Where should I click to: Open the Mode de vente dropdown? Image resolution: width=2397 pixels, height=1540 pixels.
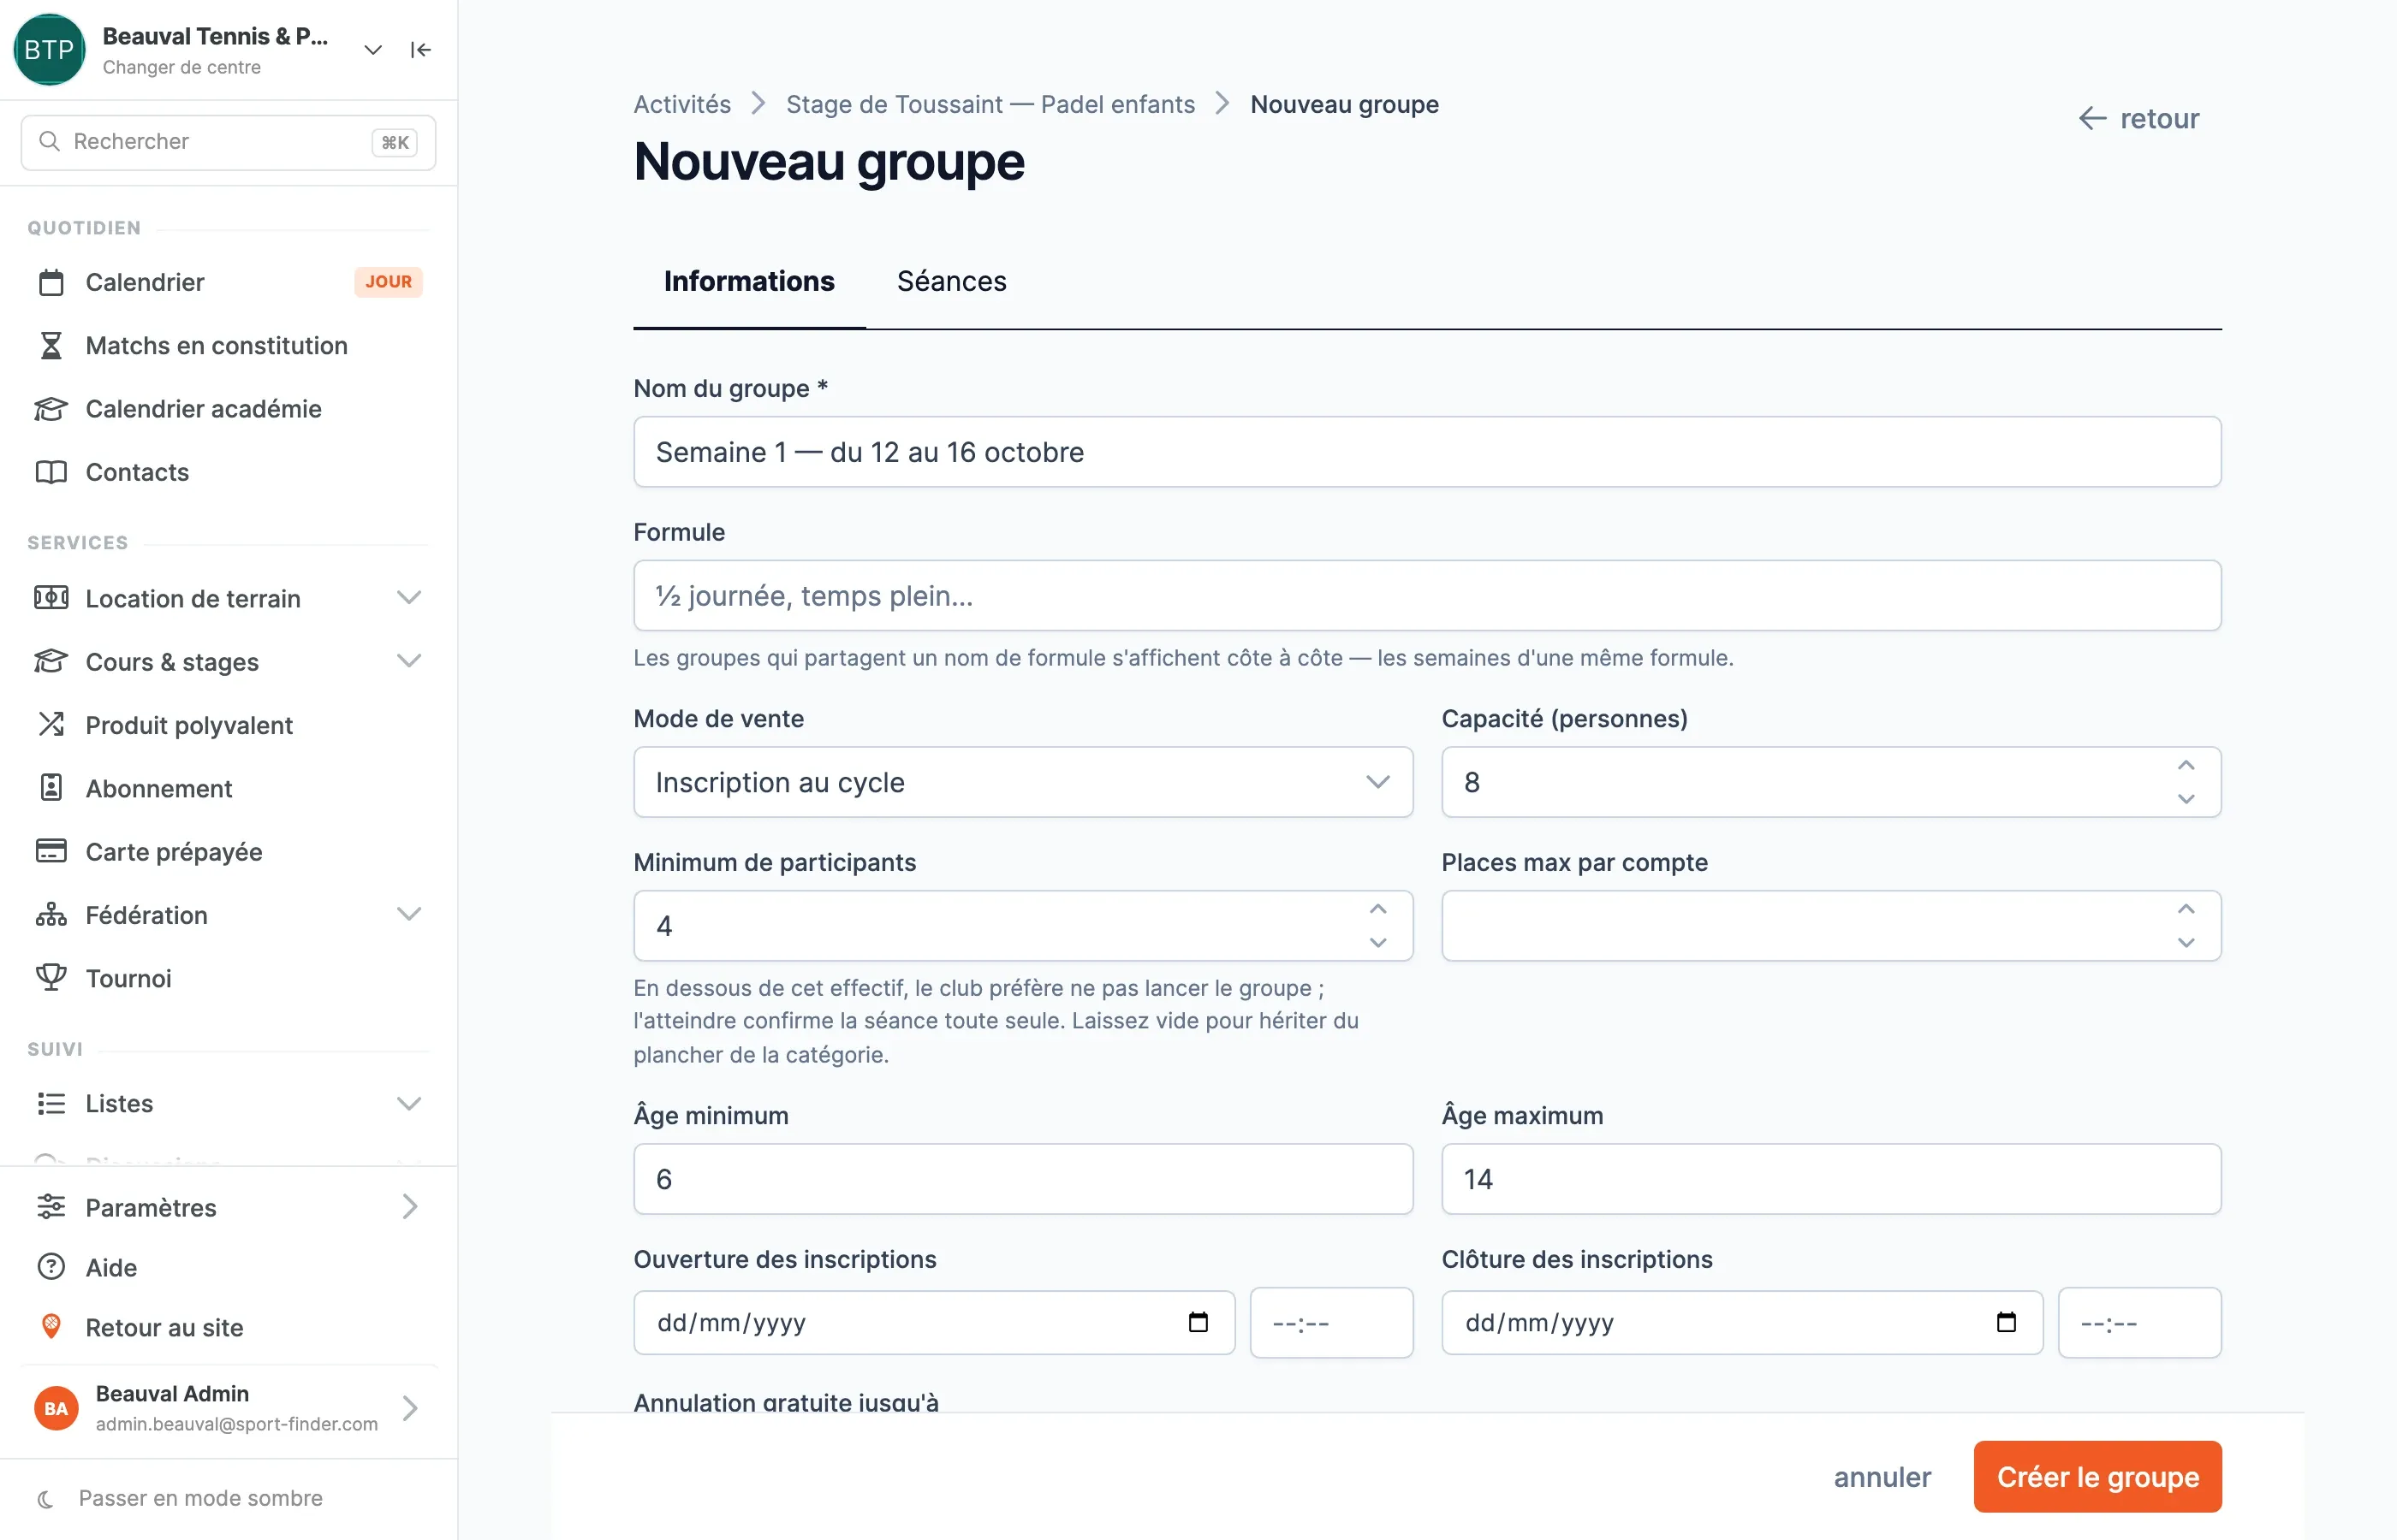point(1022,782)
